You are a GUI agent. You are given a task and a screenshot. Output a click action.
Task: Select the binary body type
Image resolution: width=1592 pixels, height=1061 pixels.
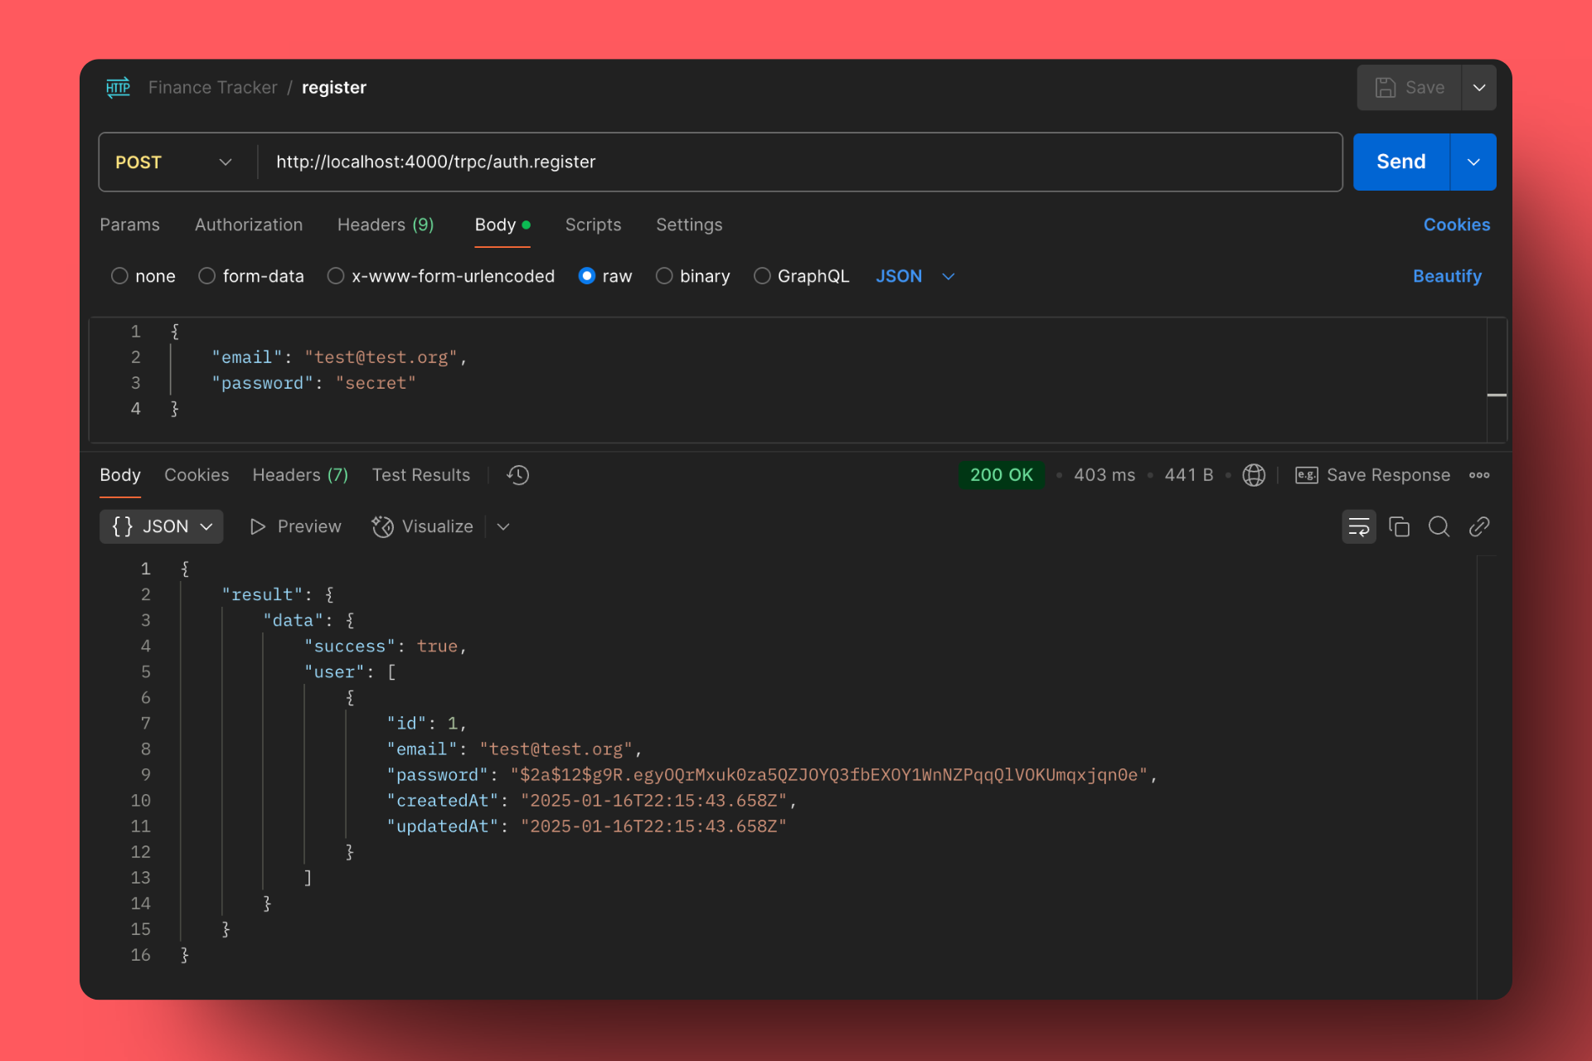click(x=664, y=276)
